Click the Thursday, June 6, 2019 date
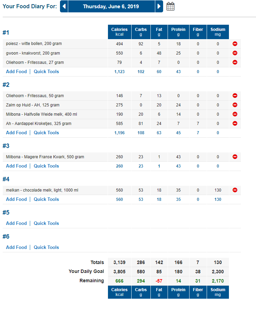 click(x=111, y=7)
